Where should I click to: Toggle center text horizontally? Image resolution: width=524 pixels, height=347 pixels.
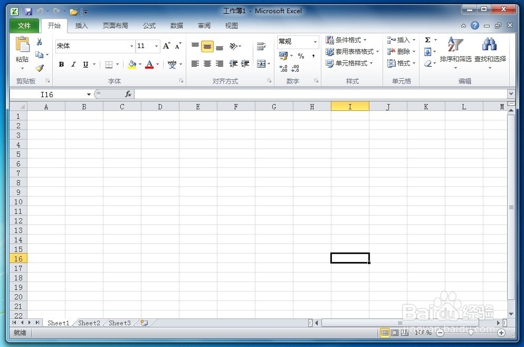click(207, 63)
